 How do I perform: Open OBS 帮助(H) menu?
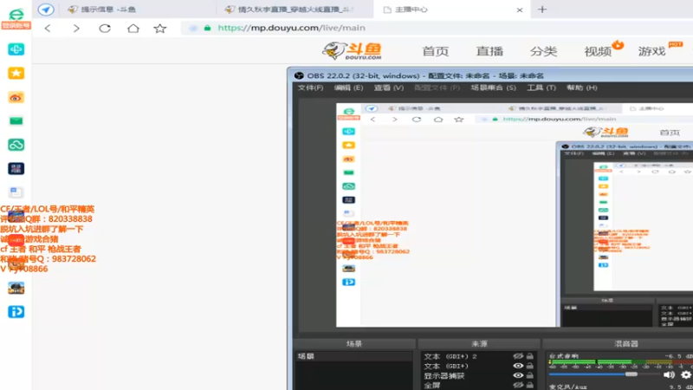click(581, 88)
